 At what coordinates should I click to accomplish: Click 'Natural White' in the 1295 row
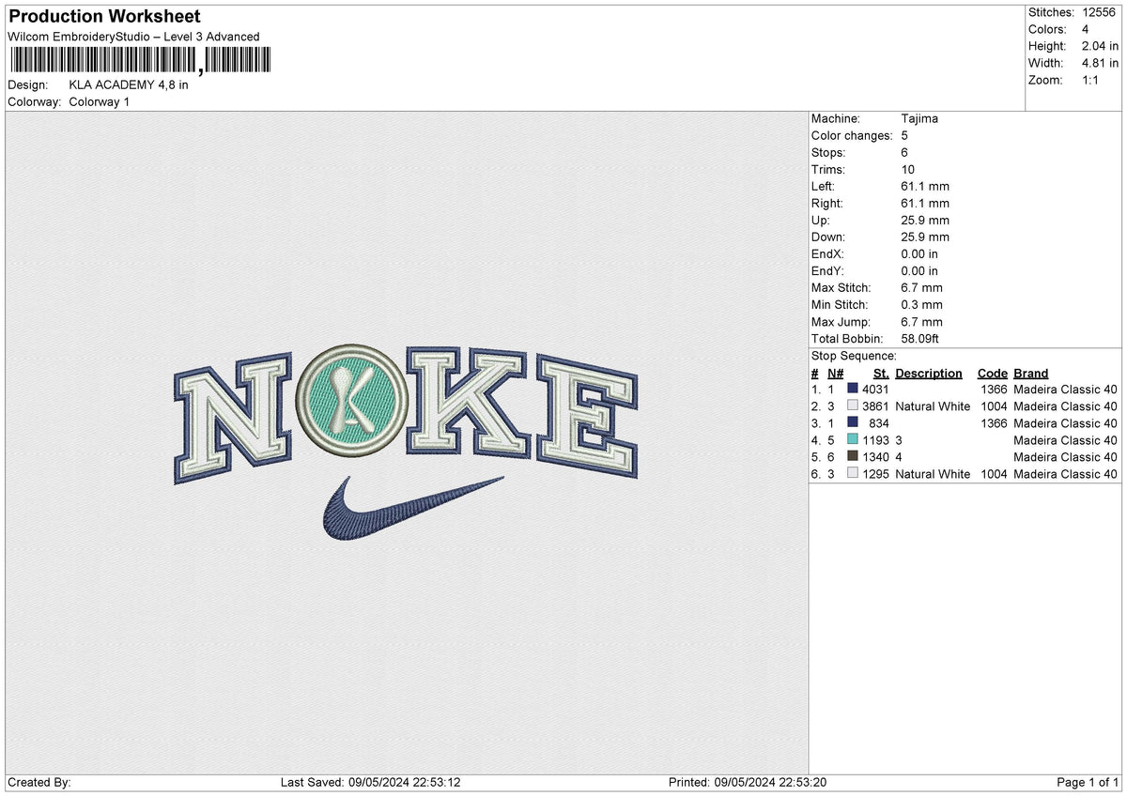click(933, 474)
